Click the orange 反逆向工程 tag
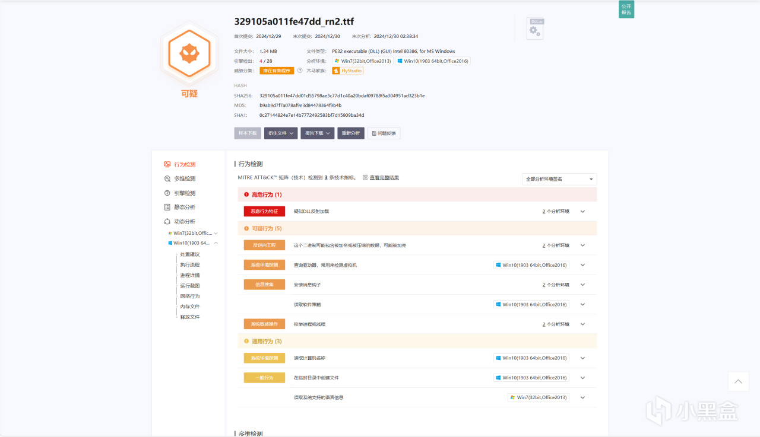The width and height of the screenshot is (760, 437). 264,245
